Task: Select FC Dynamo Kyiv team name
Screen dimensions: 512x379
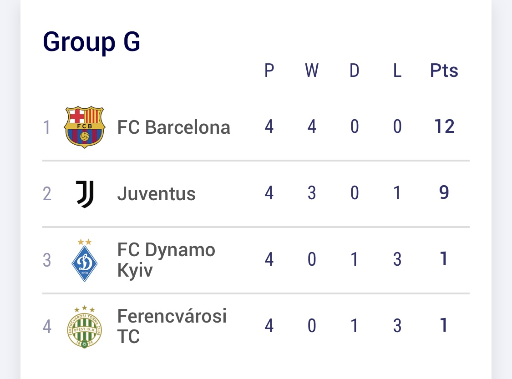Action: click(x=166, y=260)
